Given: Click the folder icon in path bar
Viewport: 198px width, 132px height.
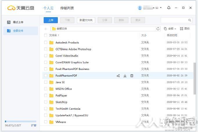Looking at the screenshot, I should click(x=54, y=29).
